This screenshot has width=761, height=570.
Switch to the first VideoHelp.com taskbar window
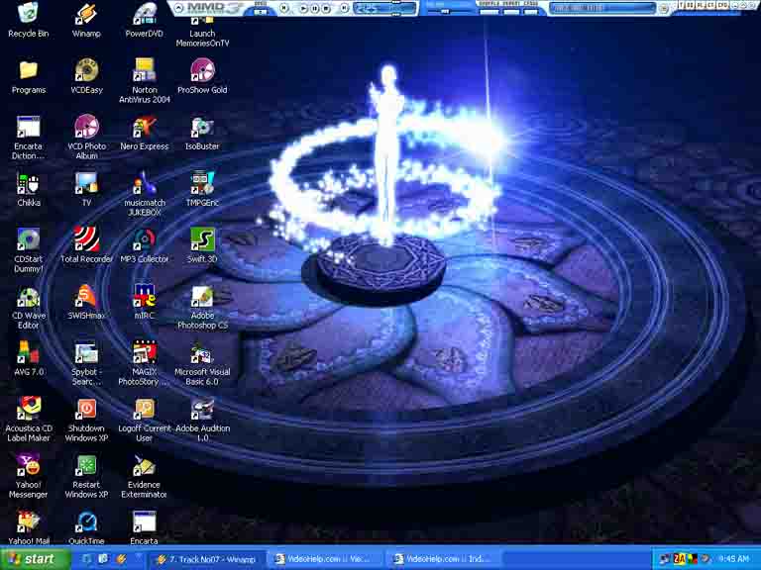[327, 559]
